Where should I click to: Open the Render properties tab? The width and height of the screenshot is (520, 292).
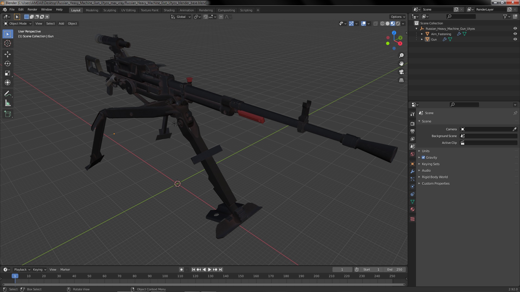[x=412, y=124]
